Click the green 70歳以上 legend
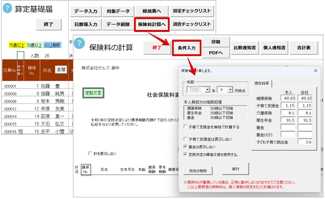The image size is (325, 199). pyautogui.click(x=34, y=45)
